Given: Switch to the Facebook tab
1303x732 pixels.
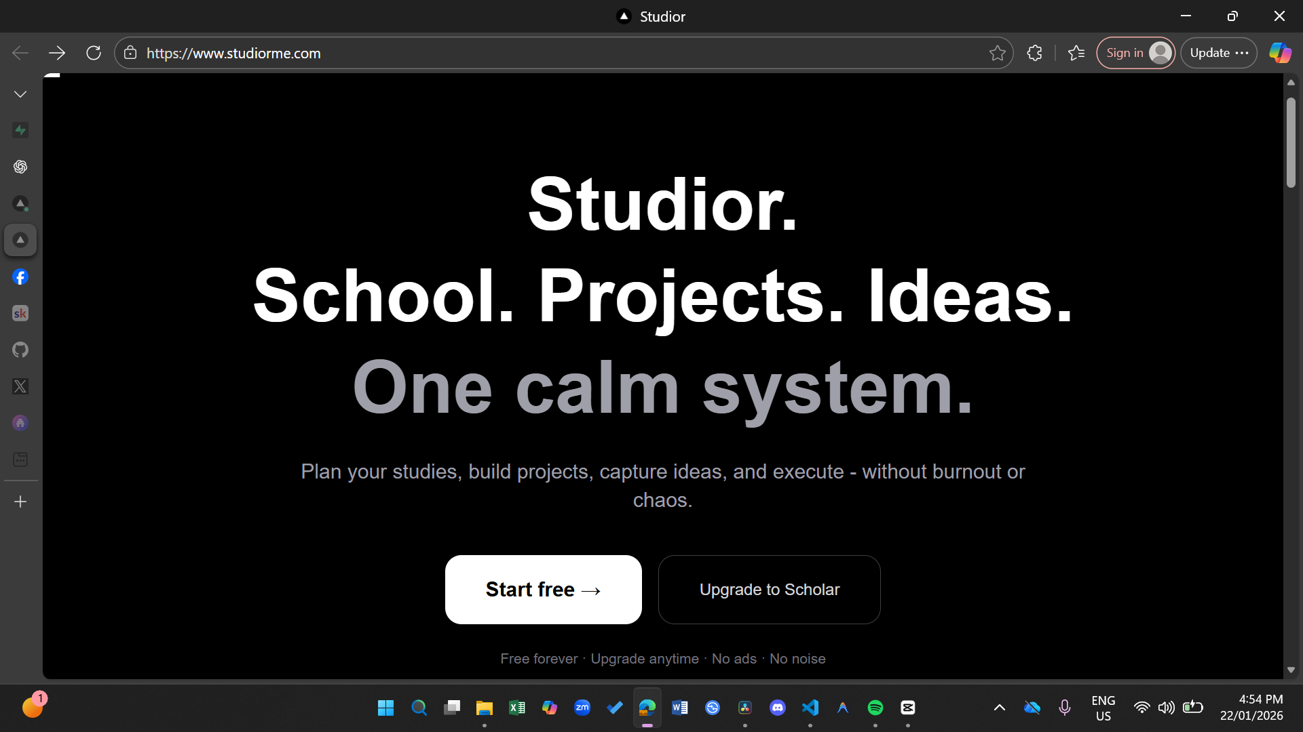Looking at the screenshot, I should pos(20,277).
